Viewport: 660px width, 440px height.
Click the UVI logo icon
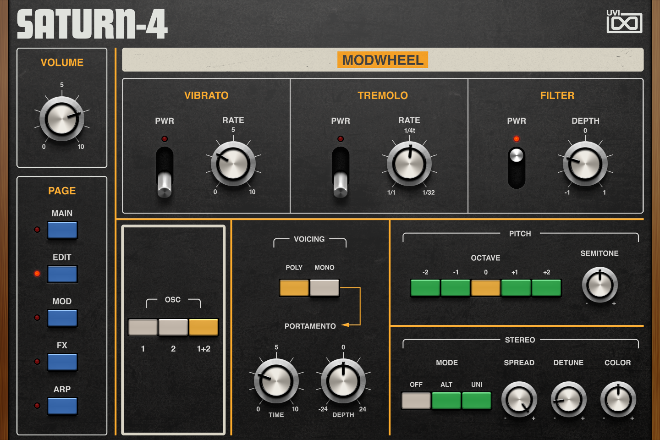pos(624,21)
